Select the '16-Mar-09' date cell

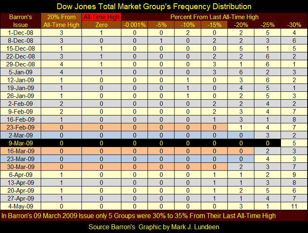[21, 151]
